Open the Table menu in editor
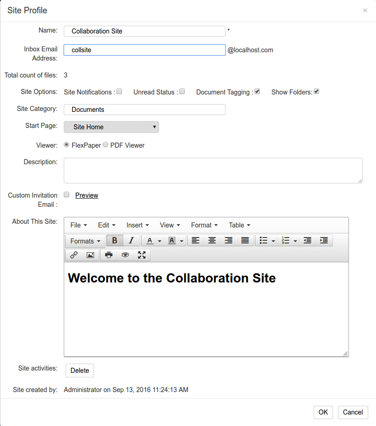The image size is (376, 426). pos(239,225)
